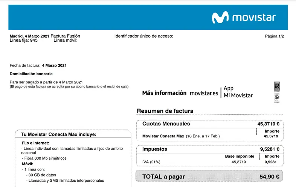Click the 'Móvil:' subheading
The height and width of the screenshot is (187, 296).
pos(27,164)
